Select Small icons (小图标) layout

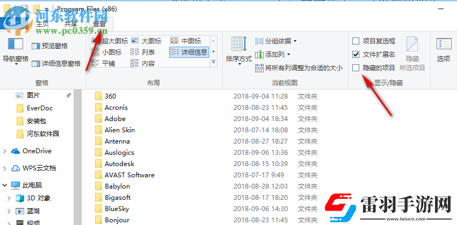pos(106,52)
